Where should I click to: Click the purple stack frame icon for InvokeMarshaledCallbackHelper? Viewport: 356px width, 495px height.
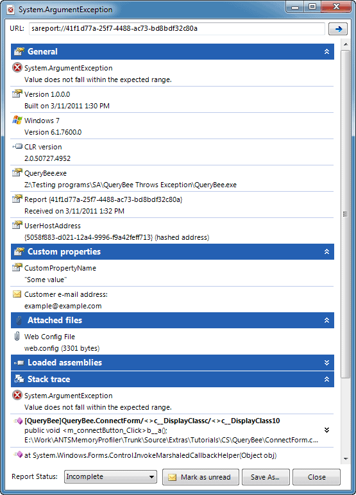19,455
